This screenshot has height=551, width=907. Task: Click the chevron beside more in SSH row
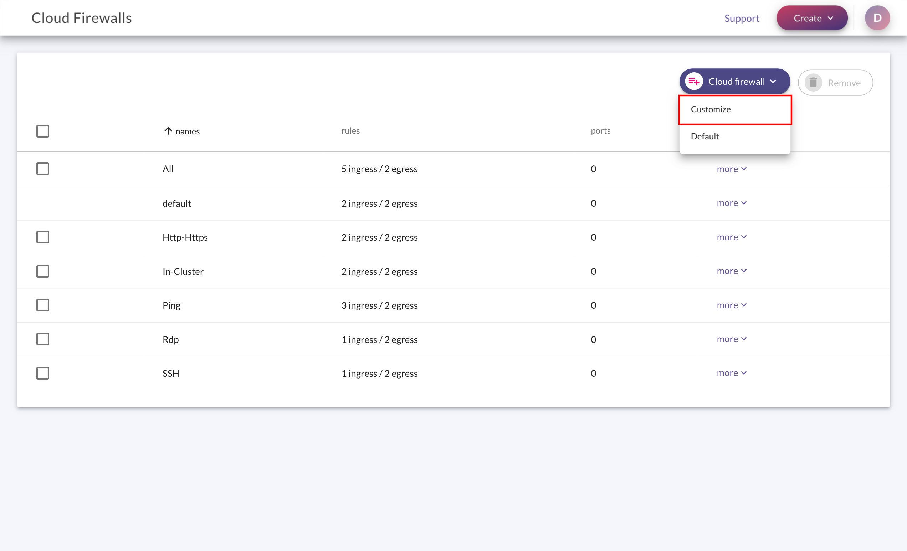(744, 373)
